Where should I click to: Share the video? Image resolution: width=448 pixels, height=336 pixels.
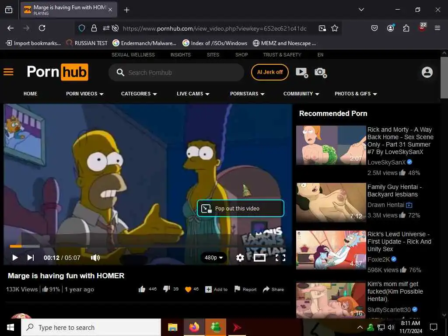(x=273, y=289)
